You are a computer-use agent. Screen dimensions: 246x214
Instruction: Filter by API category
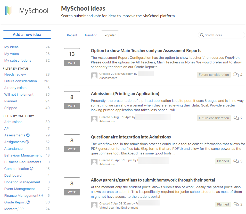7,129
